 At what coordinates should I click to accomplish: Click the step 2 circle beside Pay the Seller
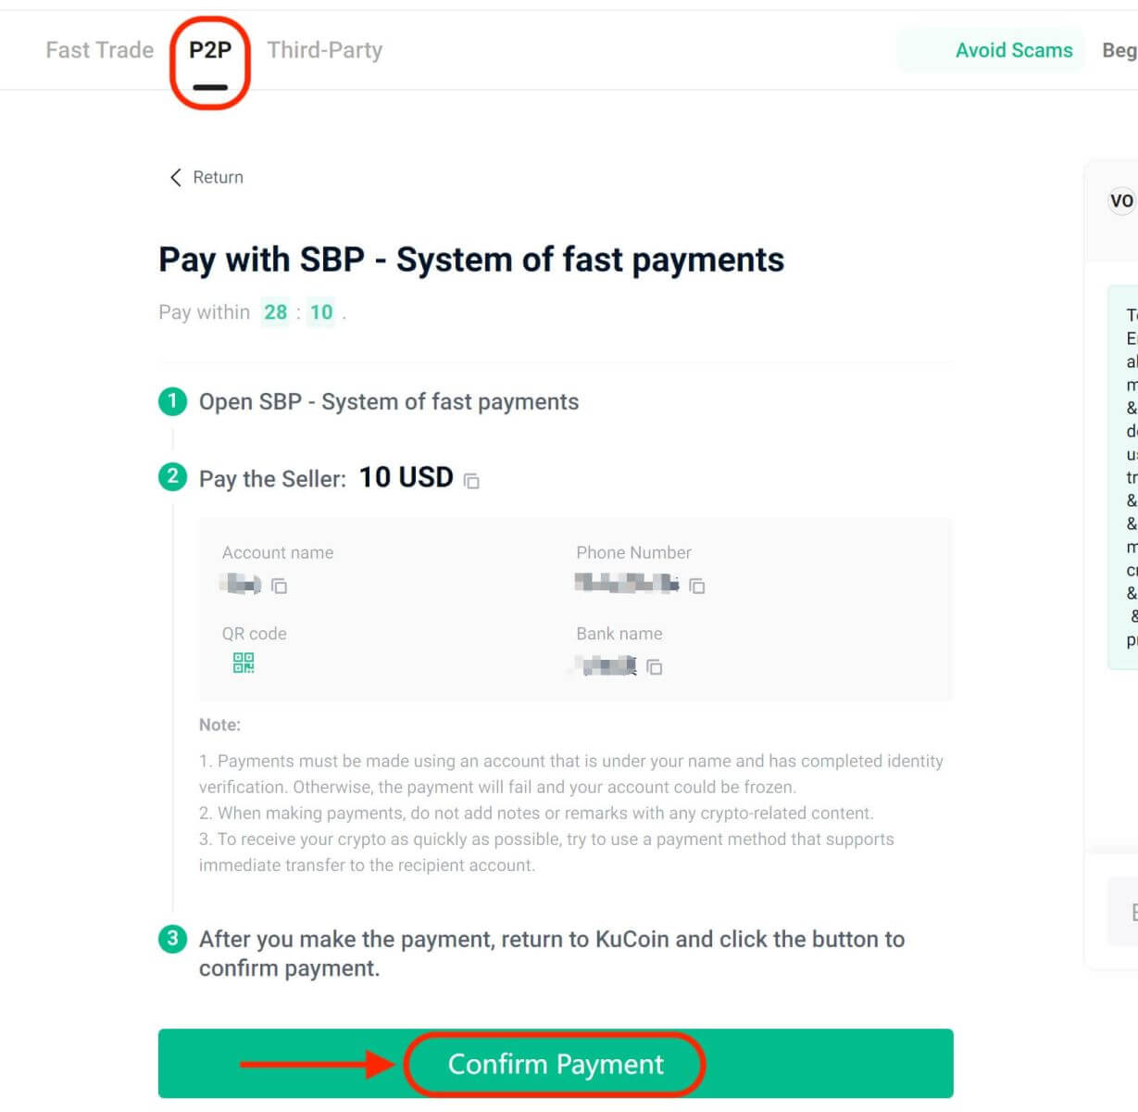point(173,478)
